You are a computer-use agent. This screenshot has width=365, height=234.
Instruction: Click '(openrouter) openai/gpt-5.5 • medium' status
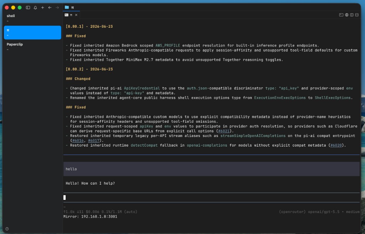click(x=319, y=212)
